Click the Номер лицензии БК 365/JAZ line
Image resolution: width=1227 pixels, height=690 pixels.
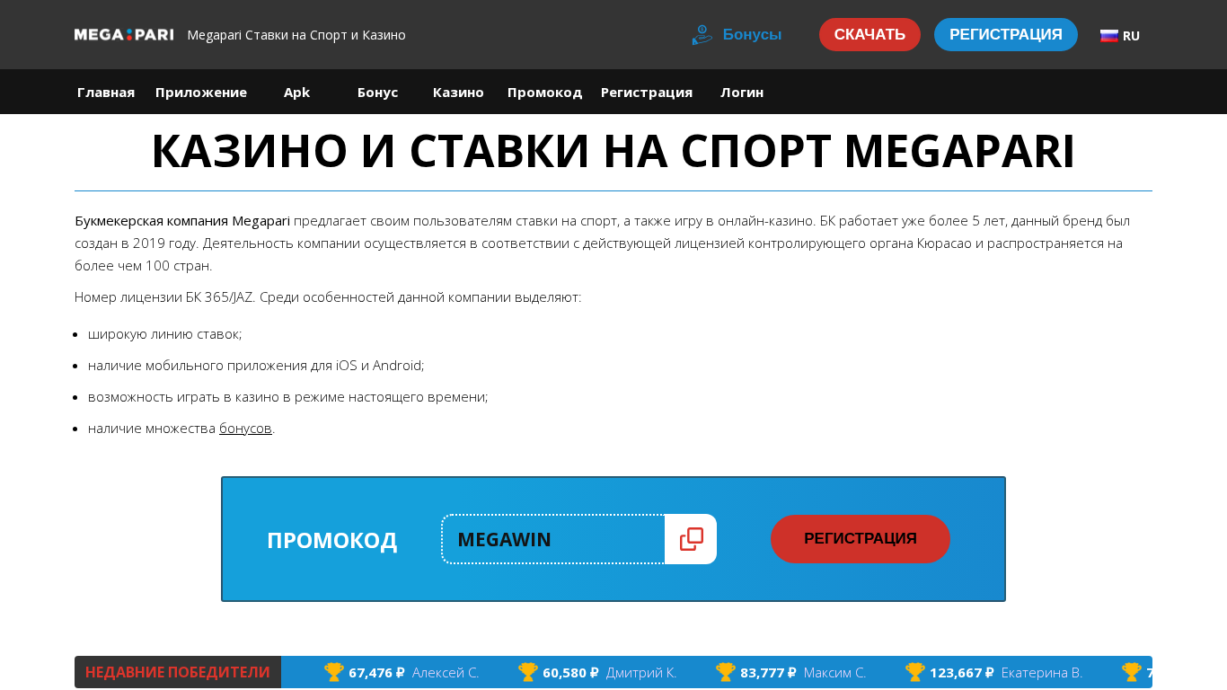click(x=328, y=297)
